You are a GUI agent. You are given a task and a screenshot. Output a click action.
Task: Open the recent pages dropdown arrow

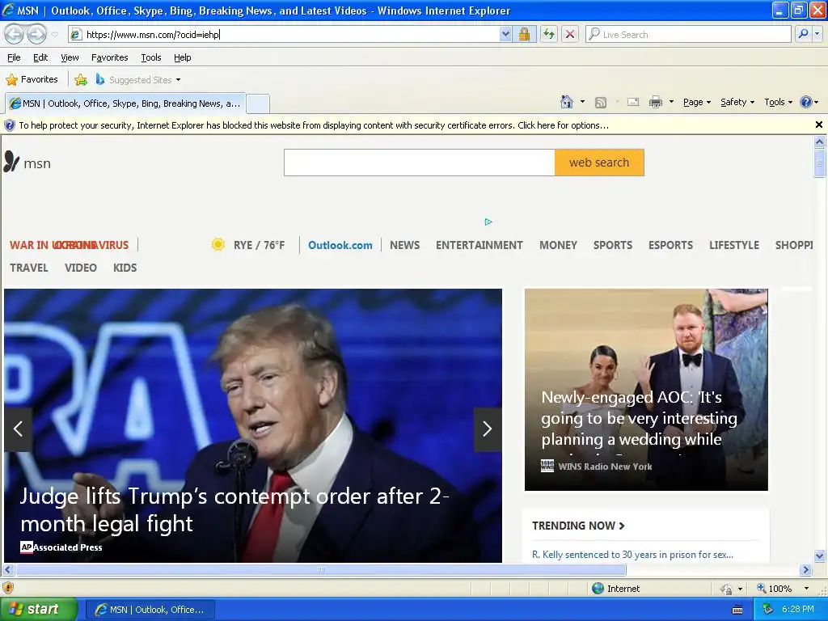point(54,34)
